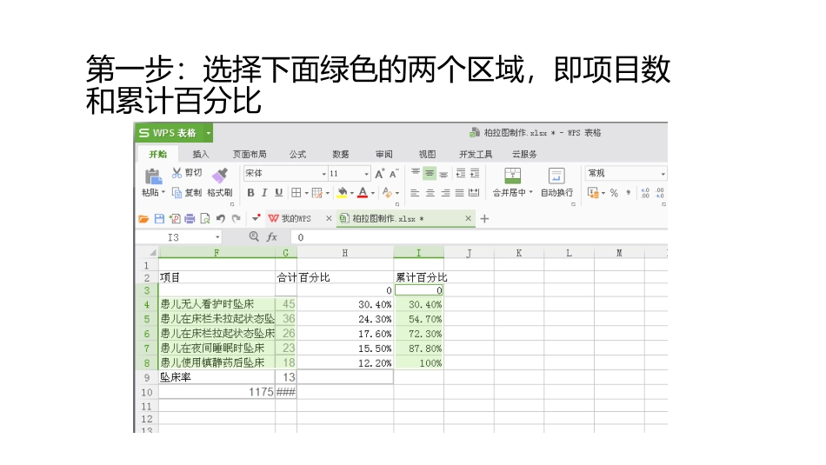Decrease font size with the A- icon
The width and height of the screenshot is (826, 465).
394,173
